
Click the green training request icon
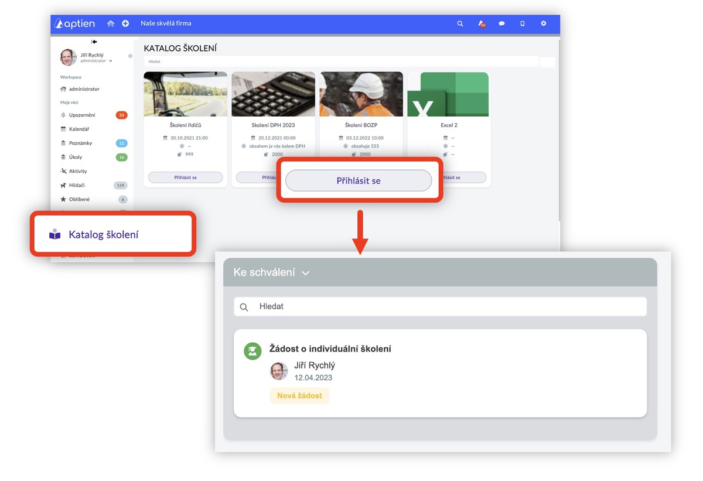[252, 351]
